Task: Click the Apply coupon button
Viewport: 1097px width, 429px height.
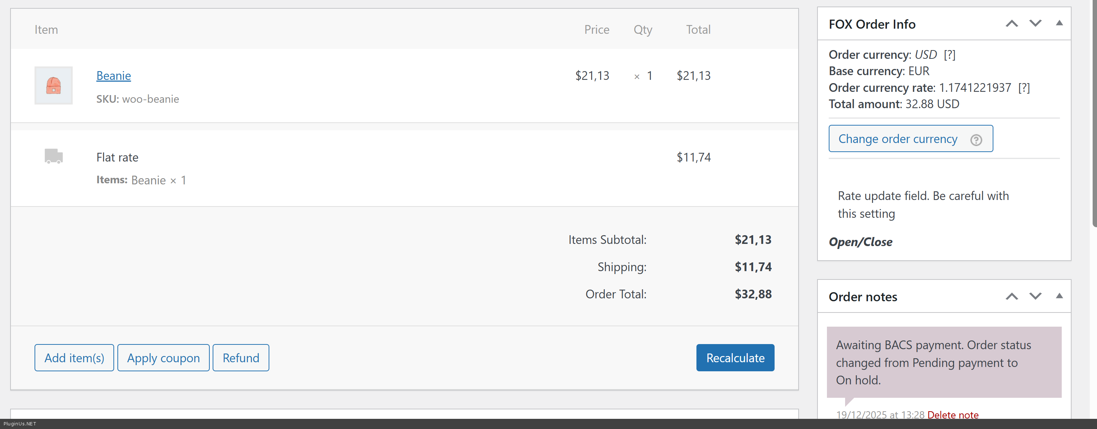Action: point(163,357)
